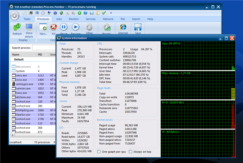
Task: Enable One graph per cpu checkbox
Action: pos(99,152)
